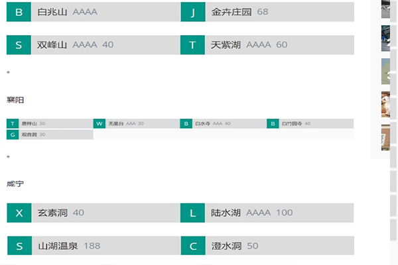Open the 金卉庄园 68 entry
This screenshot has height=265, width=398.
[267, 12]
